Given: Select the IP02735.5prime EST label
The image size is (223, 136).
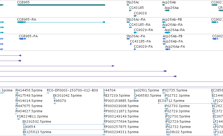Looking at the screenshot, I should click(x=175, y=90).
